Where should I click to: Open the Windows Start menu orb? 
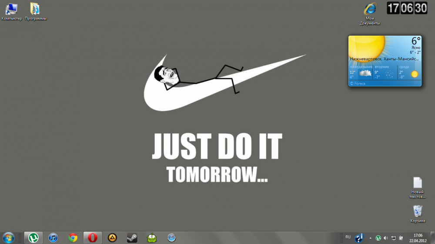[8, 237]
